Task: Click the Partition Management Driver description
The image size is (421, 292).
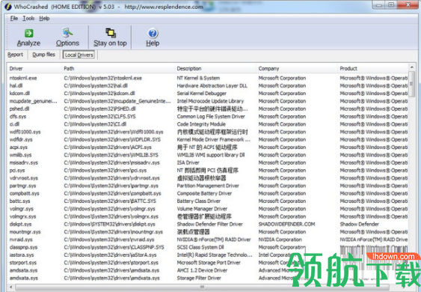Action: pos(208,186)
